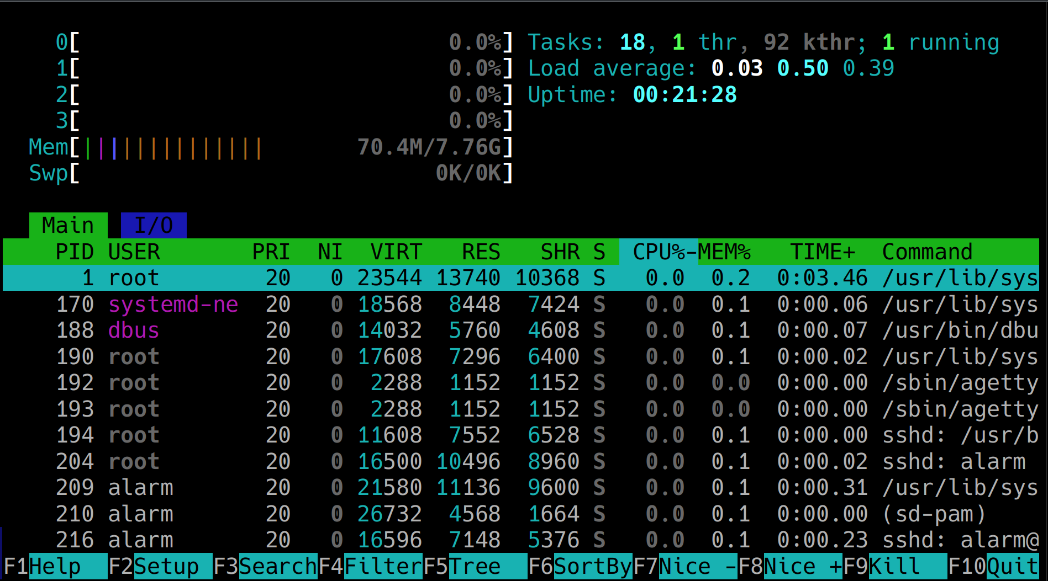1048x581 pixels.
Task: Select process row PID 209 alarm
Action: click(521, 487)
